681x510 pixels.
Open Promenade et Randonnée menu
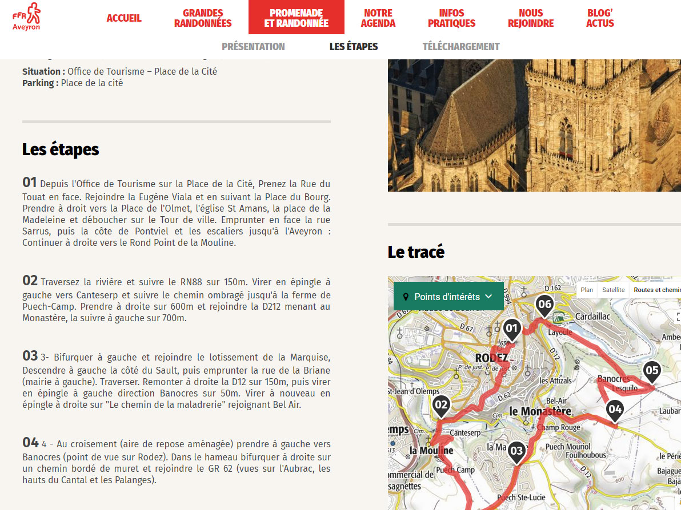pyautogui.click(x=296, y=17)
